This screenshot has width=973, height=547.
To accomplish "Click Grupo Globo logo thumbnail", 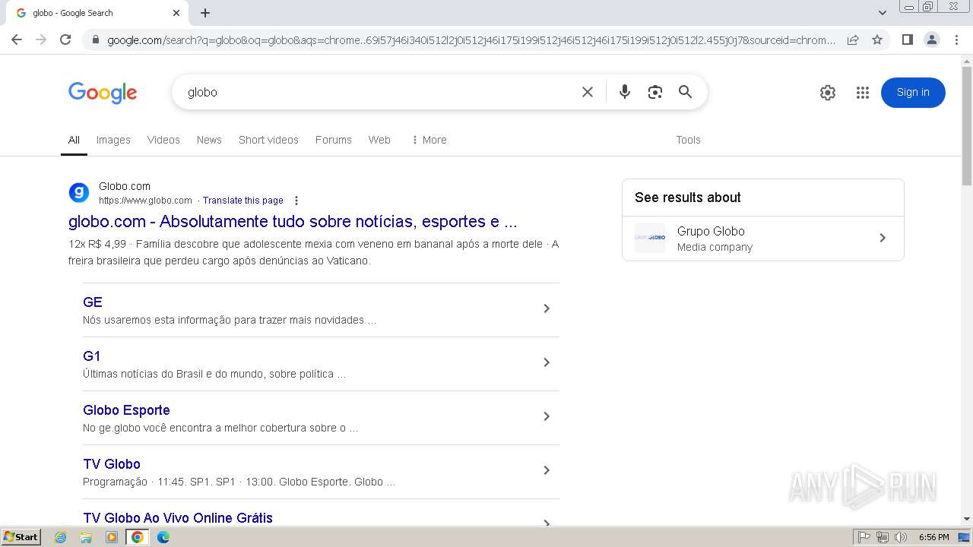I will 650,238.
